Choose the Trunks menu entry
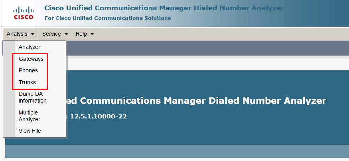The image size is (349, 161). (27, 82)
